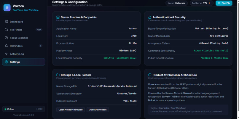Viewport: 239px width, 119px height.
Task: Click the folder icon beside Storage & Local Folders
Action: tap(58, 75)
